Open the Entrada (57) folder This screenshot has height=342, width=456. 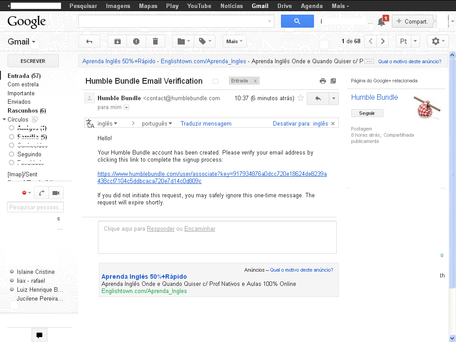24,76
